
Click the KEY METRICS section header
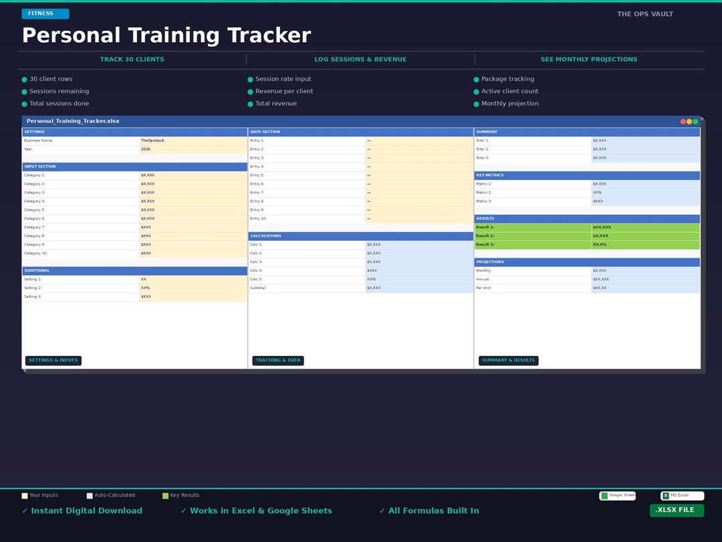click(x=587, y=175)
